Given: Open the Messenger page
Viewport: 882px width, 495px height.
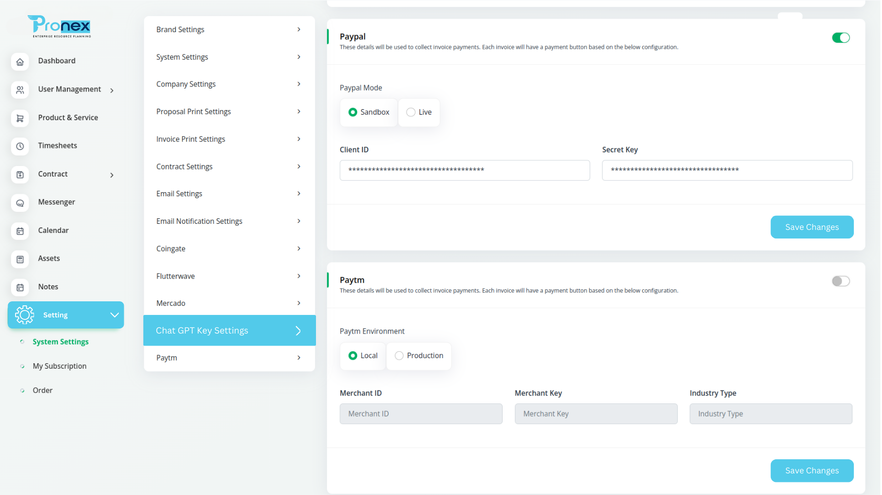Looking at the screenshot, I should click(56, 202).
